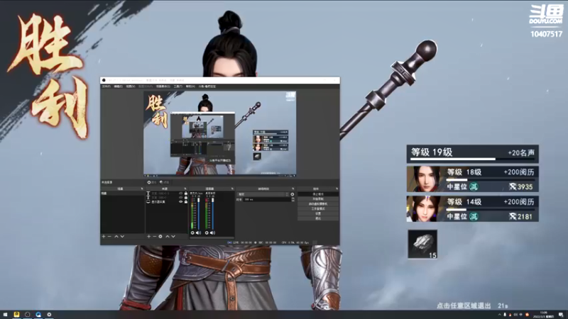Image resolution: width=568 pixels, height=319 pixels.
Task: Open the scene transition type dropdown
Action: (x=263, y=194)
